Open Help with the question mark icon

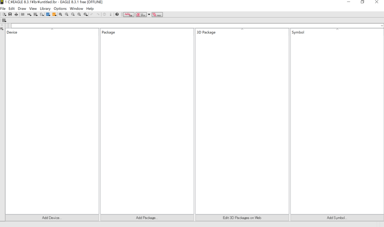pos(117,14)
